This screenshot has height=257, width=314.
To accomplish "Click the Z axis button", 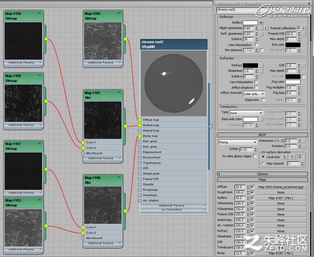I will [300, 157].
